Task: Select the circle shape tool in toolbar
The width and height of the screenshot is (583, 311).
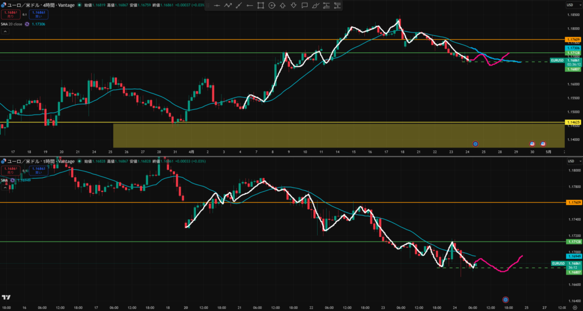Action: click(x=272, y=6)
